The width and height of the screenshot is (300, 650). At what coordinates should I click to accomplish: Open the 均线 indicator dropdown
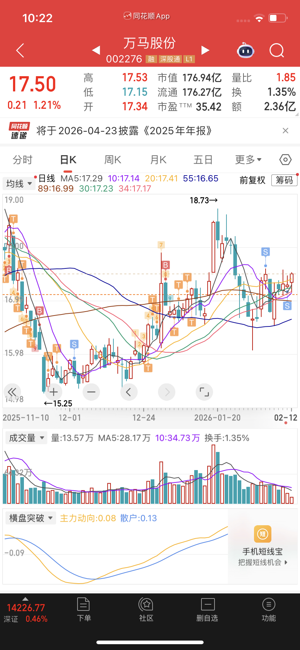click(18, 184)
